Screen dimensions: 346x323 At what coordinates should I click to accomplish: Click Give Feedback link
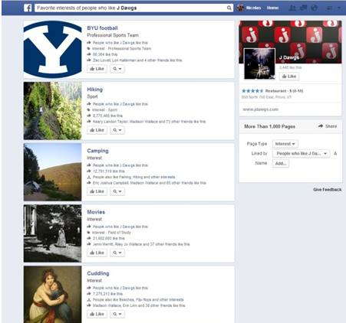(x=328, y=190)
